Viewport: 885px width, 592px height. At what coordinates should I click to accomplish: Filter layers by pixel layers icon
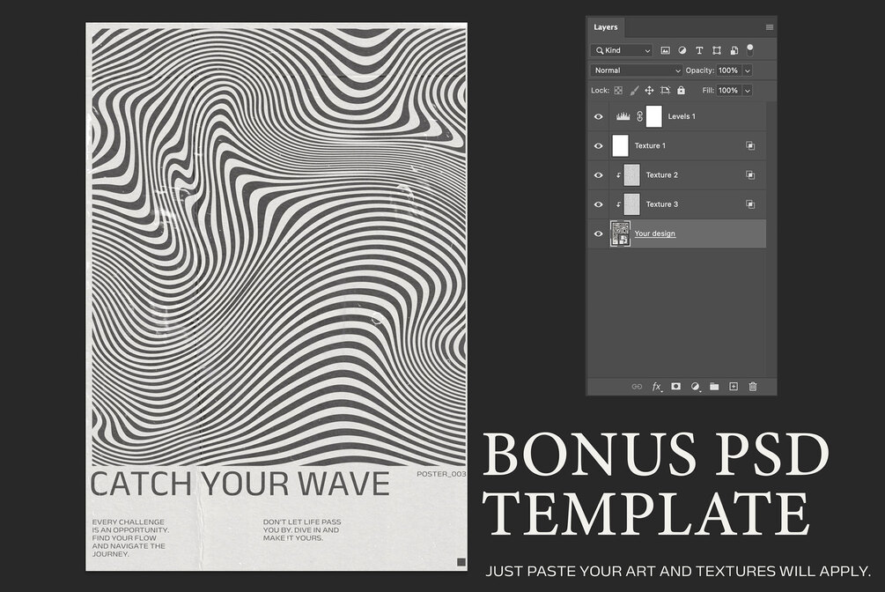tap(666, 50)
